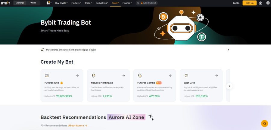Expand the Finance dropdown

point(127,3)
